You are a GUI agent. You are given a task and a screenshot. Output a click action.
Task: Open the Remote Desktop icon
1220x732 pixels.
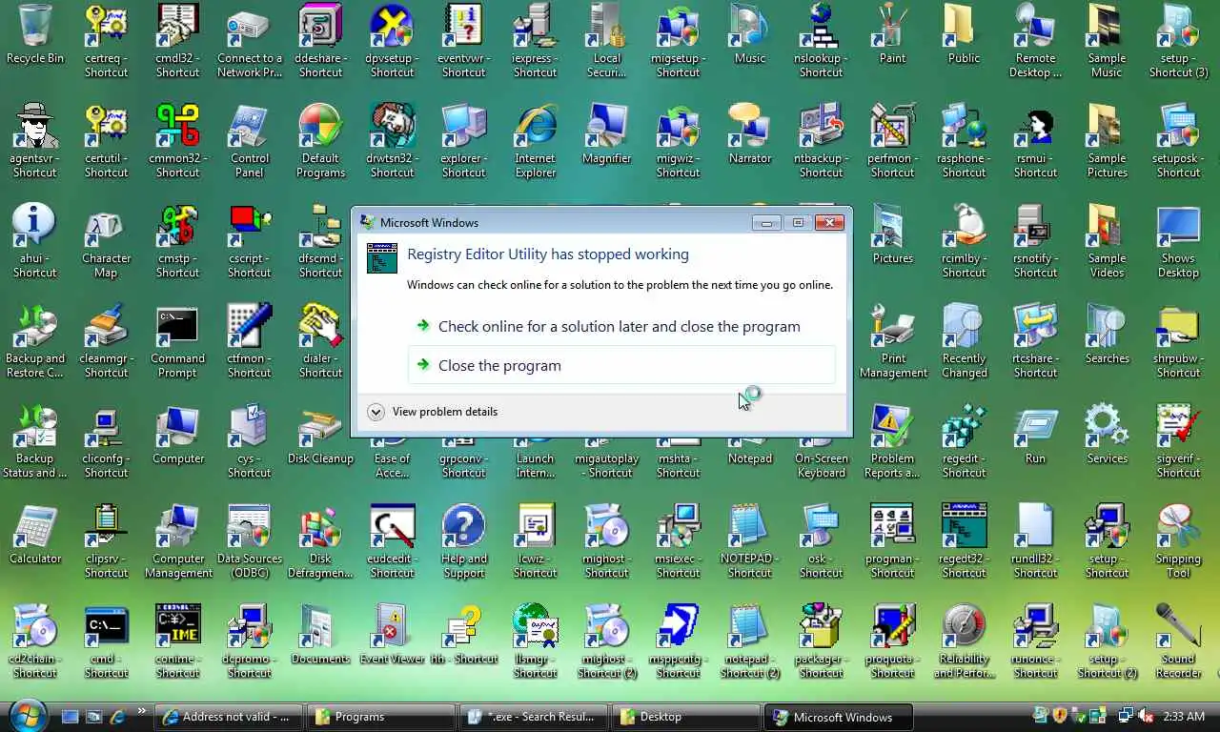[x=1035, y=41]
